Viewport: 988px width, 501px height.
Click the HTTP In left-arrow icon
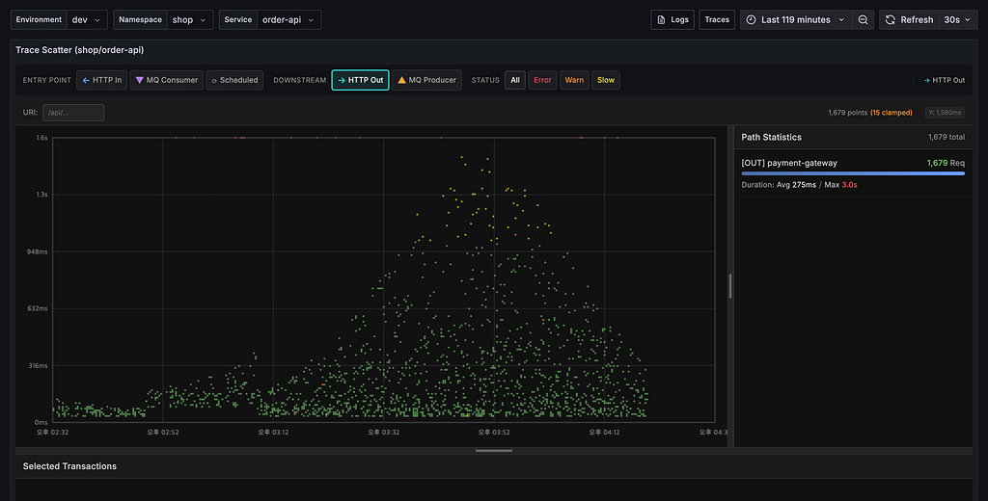[86, 80]
